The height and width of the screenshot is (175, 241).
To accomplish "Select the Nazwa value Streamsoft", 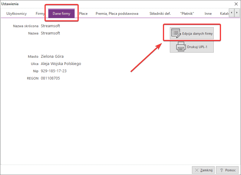I will tap(51, 33).
